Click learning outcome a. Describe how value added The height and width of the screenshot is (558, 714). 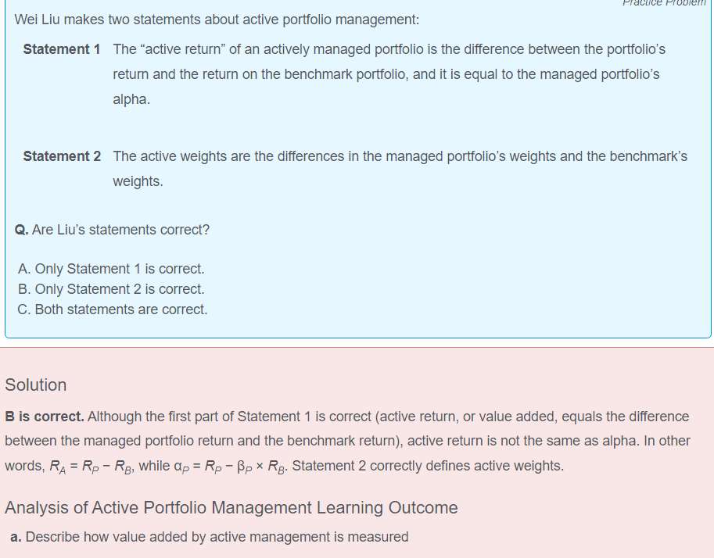(210, 537)
